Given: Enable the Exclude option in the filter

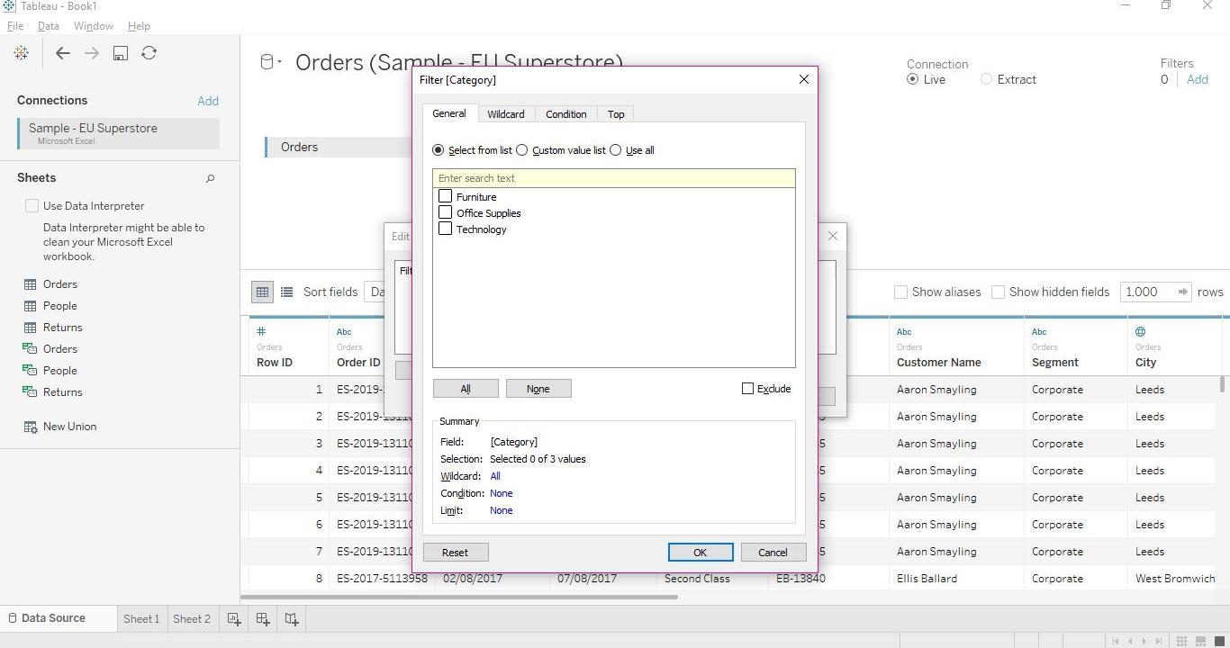Looking at the screenshot, I should [747, 389].
